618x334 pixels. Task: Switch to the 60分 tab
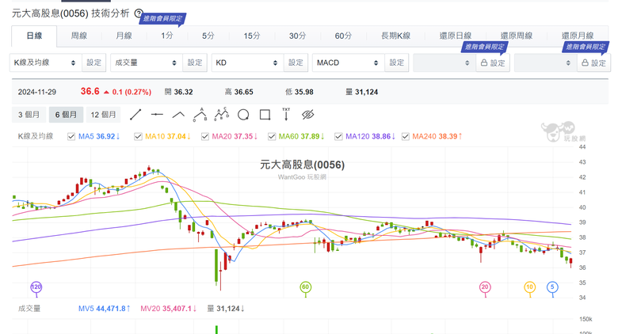[x=343, y=36]
